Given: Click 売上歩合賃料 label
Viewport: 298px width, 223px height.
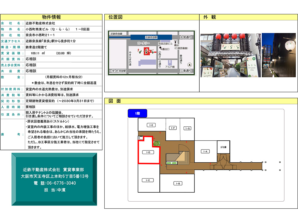Looking at the screenshot, I should click(10, 65).
